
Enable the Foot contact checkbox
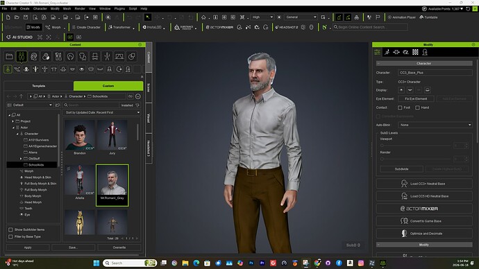[x=400, y=107]
